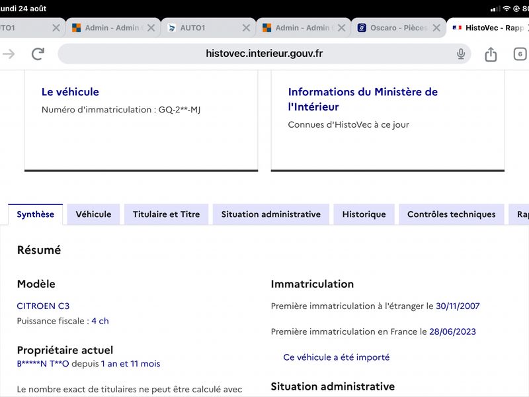The width and height of the screenshot is (529, 397).
Task: Close the first Admin - Admin tab
Action: pyautogui.click(x=151, y=28)
